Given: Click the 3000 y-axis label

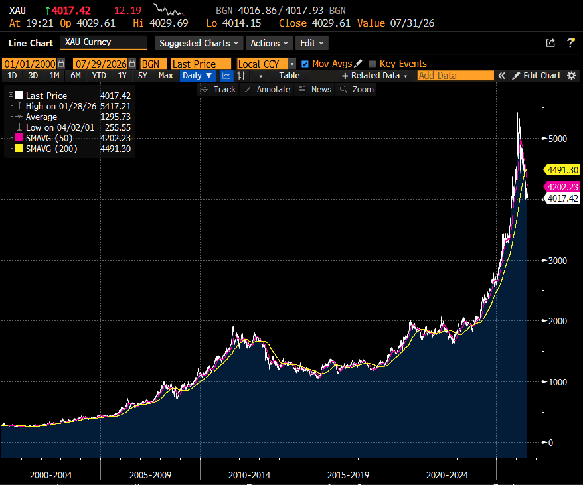Looking at the screenshot, I should tap(558, 261).
